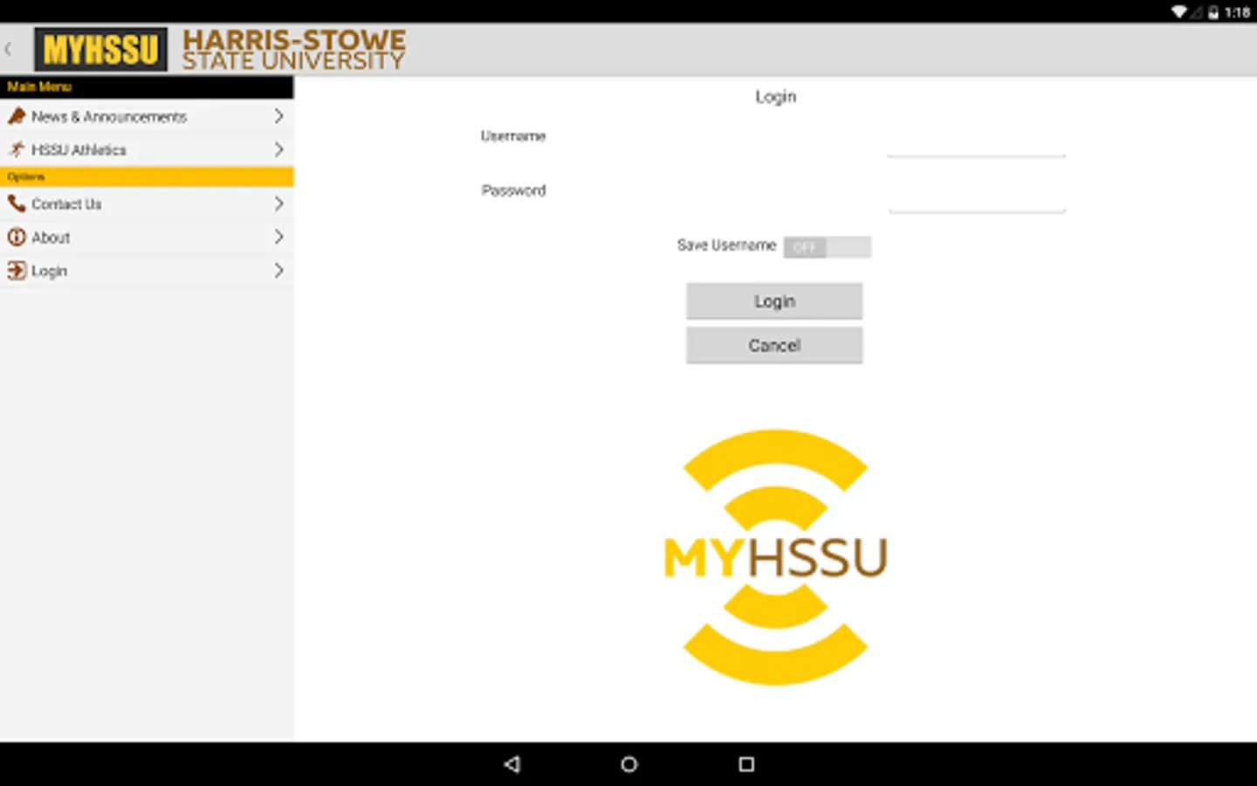Open the About menu item
Screen dimensions: 1257x786
pyautogui.click(x=147, y=237)
